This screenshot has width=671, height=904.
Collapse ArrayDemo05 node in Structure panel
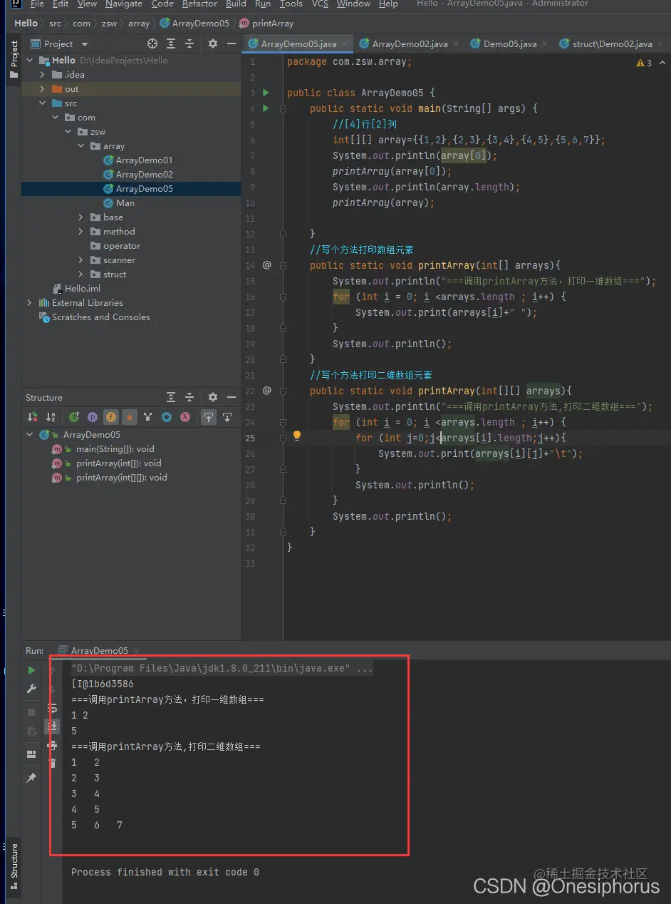coord(30,435)
